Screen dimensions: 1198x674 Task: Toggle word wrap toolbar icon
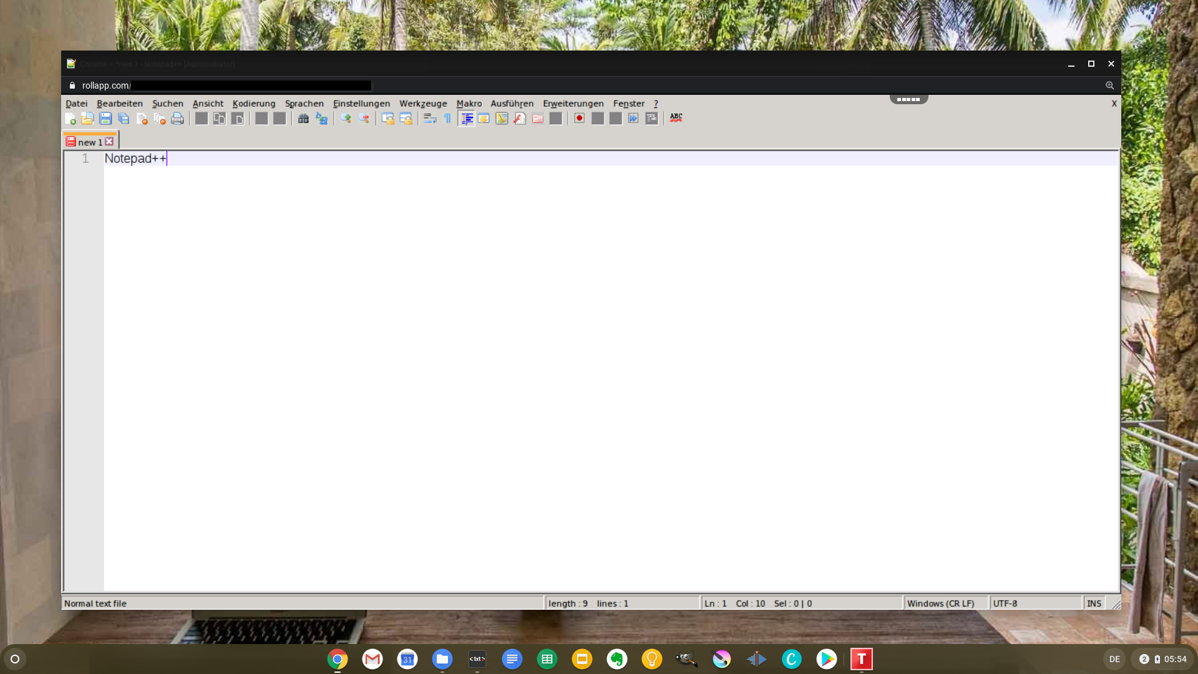(430, 119)
